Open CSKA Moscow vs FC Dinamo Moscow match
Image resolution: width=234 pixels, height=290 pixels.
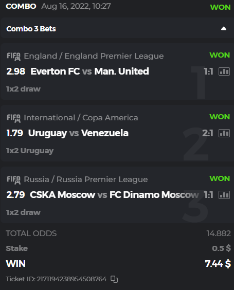pos(115,195)
